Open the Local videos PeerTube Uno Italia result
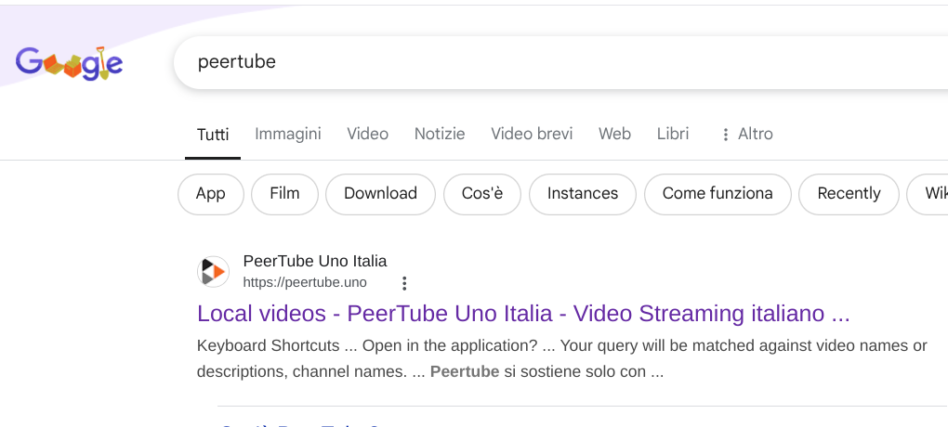The image size is (948, 427). point(523,314)
